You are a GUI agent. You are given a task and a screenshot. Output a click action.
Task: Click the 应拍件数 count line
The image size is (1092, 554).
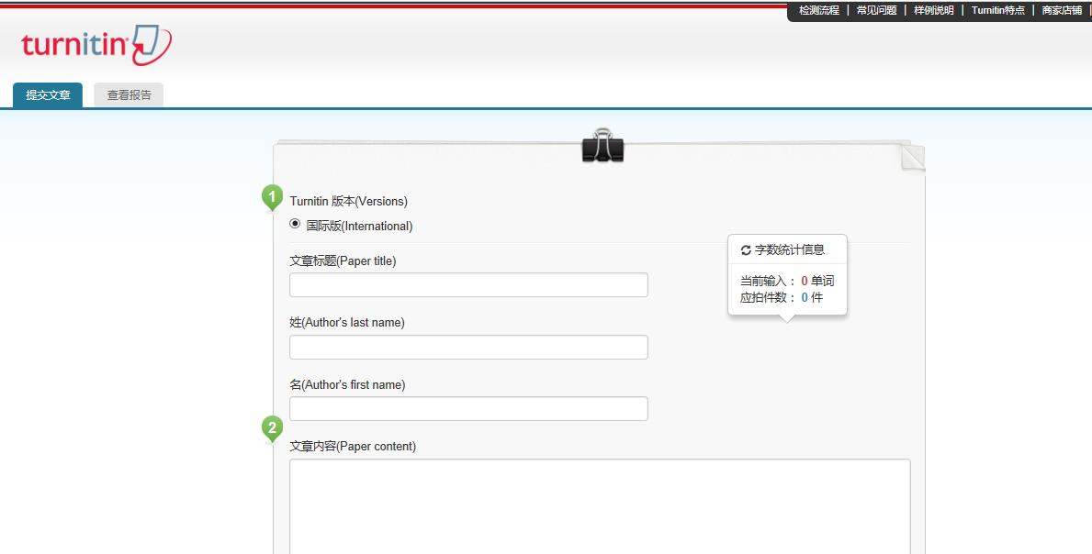coord(782,297)
